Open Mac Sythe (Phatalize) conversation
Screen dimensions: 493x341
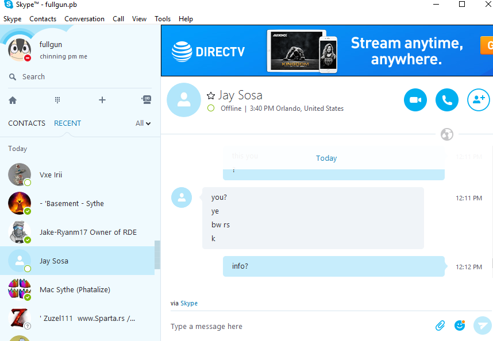pyautogui.click(x=78, y=289)
